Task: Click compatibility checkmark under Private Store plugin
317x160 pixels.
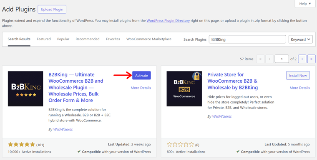Action: (238, 151)
